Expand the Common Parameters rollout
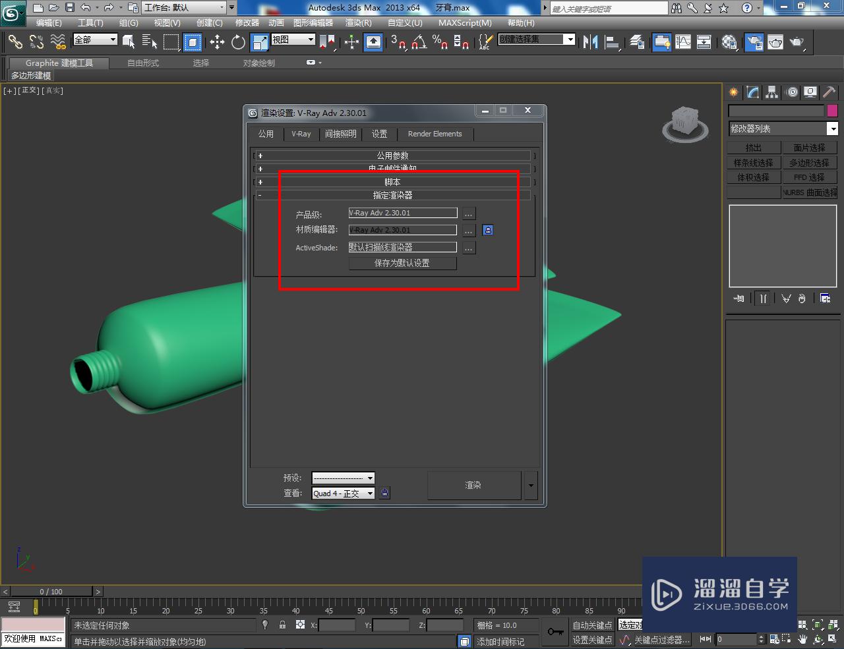This screenshot has height=649, width=844. 393,155
